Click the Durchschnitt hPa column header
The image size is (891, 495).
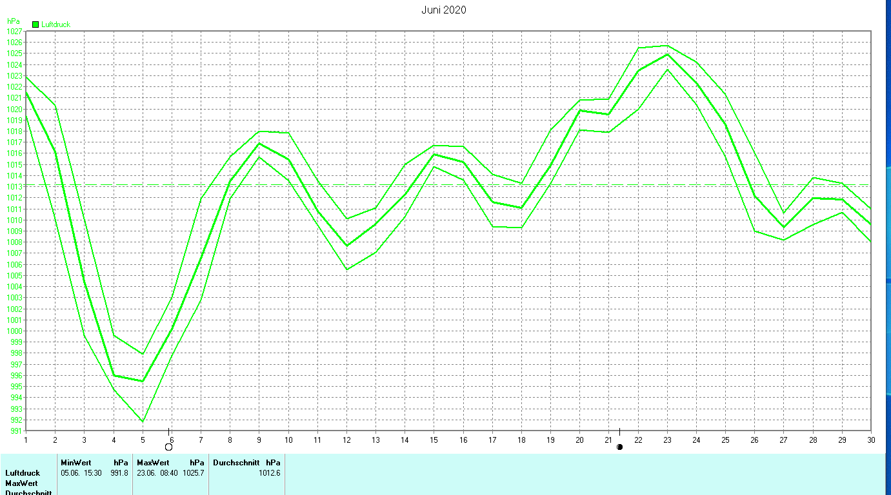pyautogui.click(x=247, y=463)
